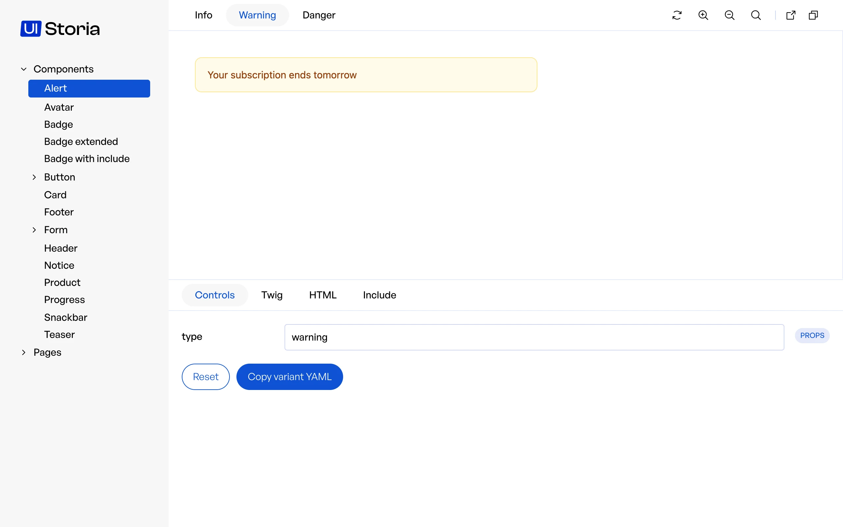
Task: Click the copy link squares icon
Action: [x=813, y=15]
